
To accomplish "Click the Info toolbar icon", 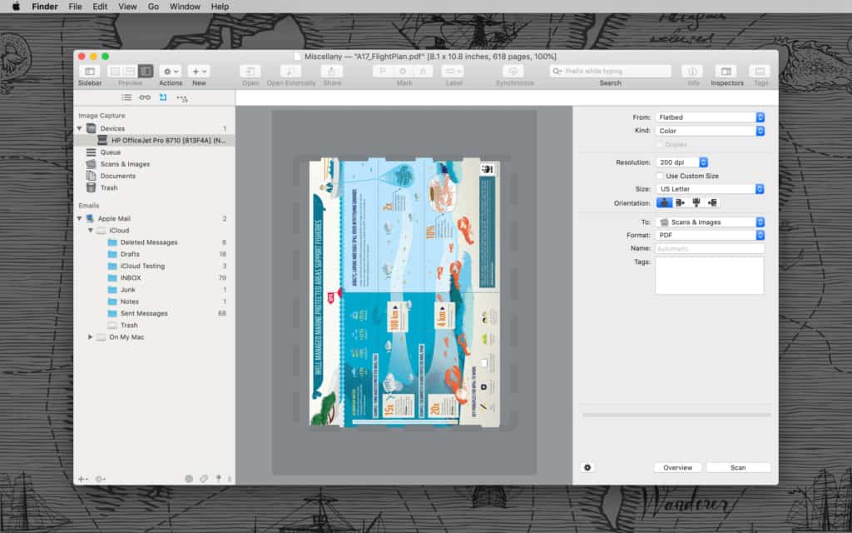I will click(692, 72).
